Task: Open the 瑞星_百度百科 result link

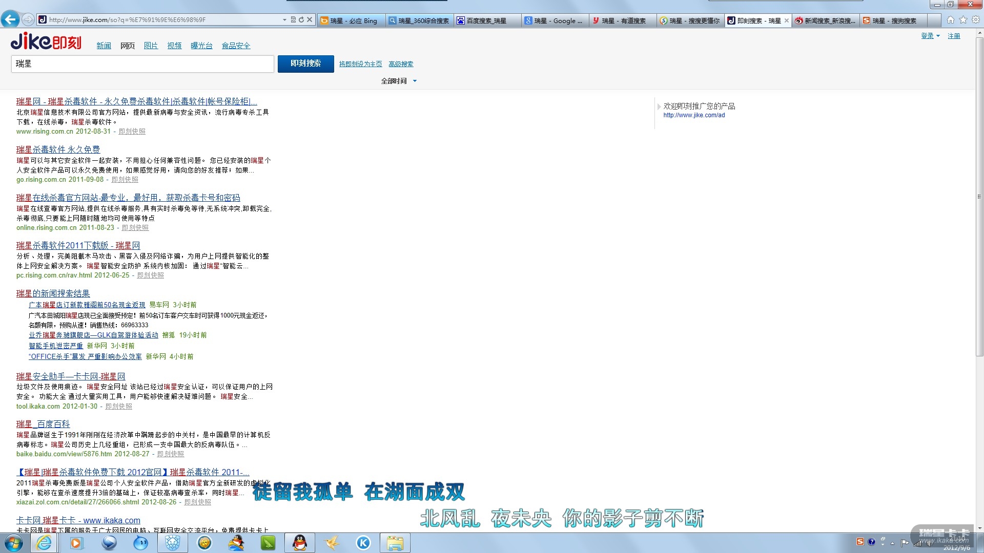Action: [43, 424]
